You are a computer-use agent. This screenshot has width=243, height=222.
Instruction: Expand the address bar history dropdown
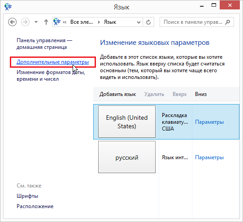click(x=139, y=22)
